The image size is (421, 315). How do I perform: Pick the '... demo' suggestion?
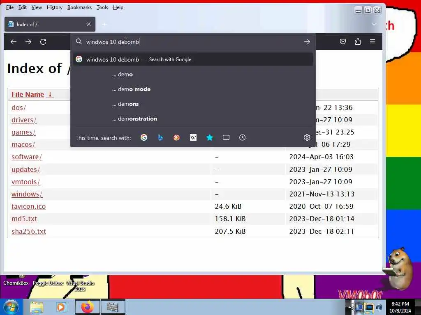point(193,74)
